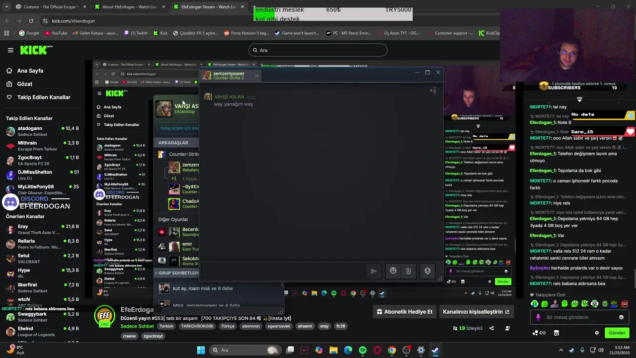Image resolution: width=636 pixels, height=358 pixels.
Task: Open Takip Edilen Kanallar sidebar item
Action: [x=43, y=97]
